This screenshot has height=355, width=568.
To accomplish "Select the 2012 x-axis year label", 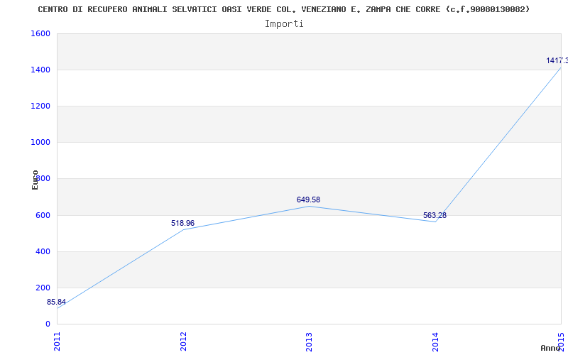I will click(x=183, y=341).
